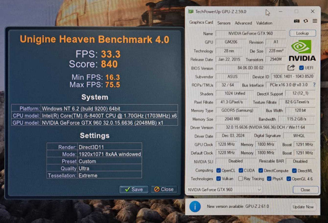Image resolution: width=328 pixels, height=223 pixels.
Task: Click the Bus Interface PCIe x16 field
Action: pos(289,85)
